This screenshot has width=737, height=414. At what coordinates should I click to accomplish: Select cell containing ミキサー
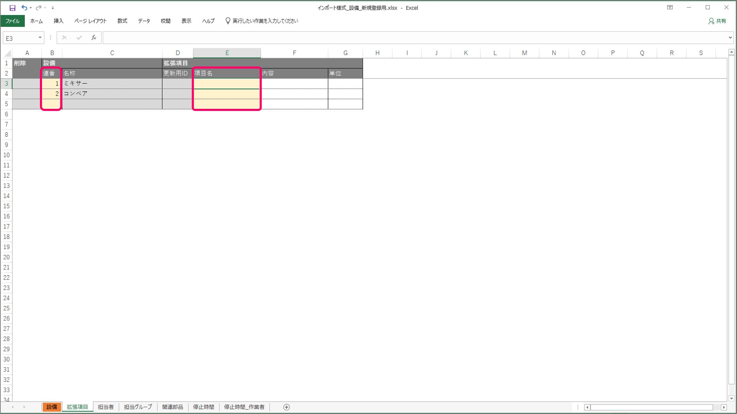tap(112, 84)
